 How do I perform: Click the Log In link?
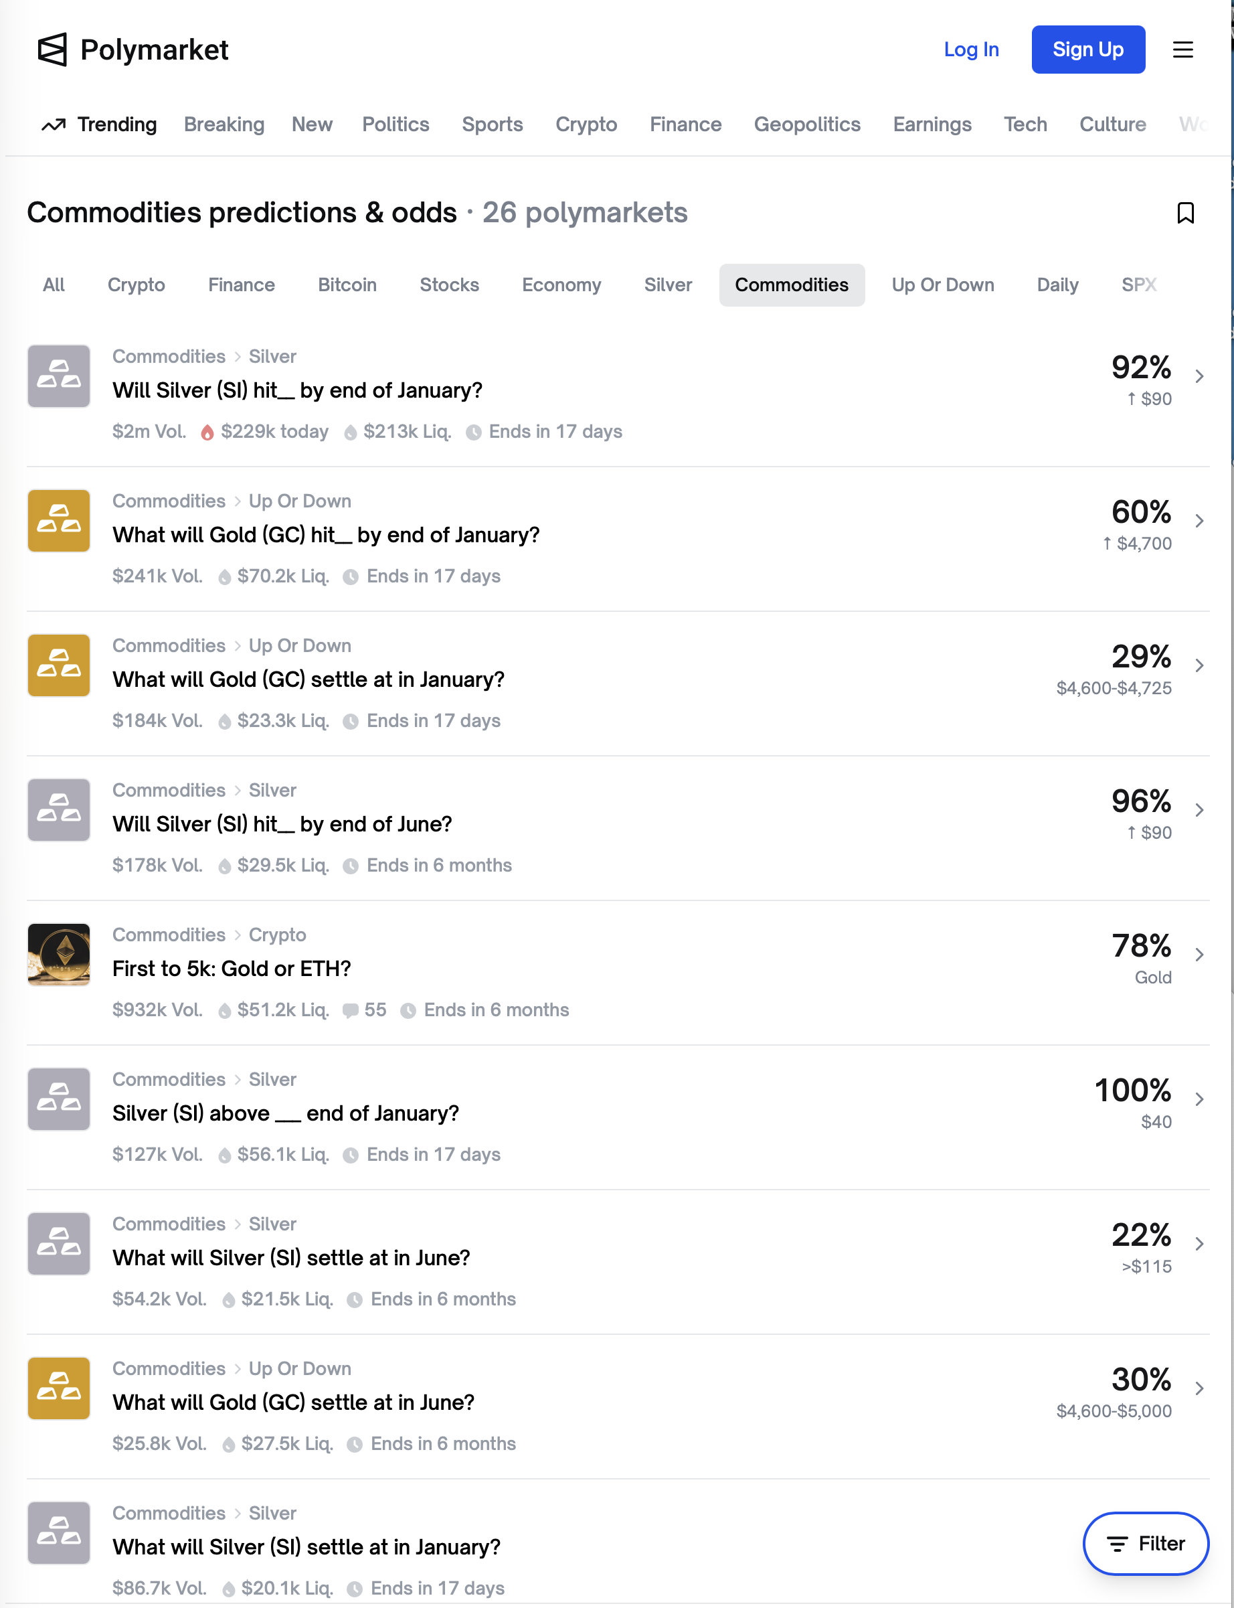(x=971, y=50)
